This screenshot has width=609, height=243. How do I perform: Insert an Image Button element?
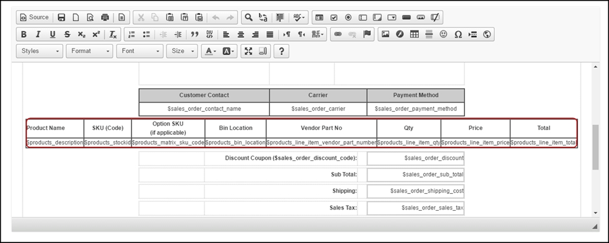click(421, 17)
